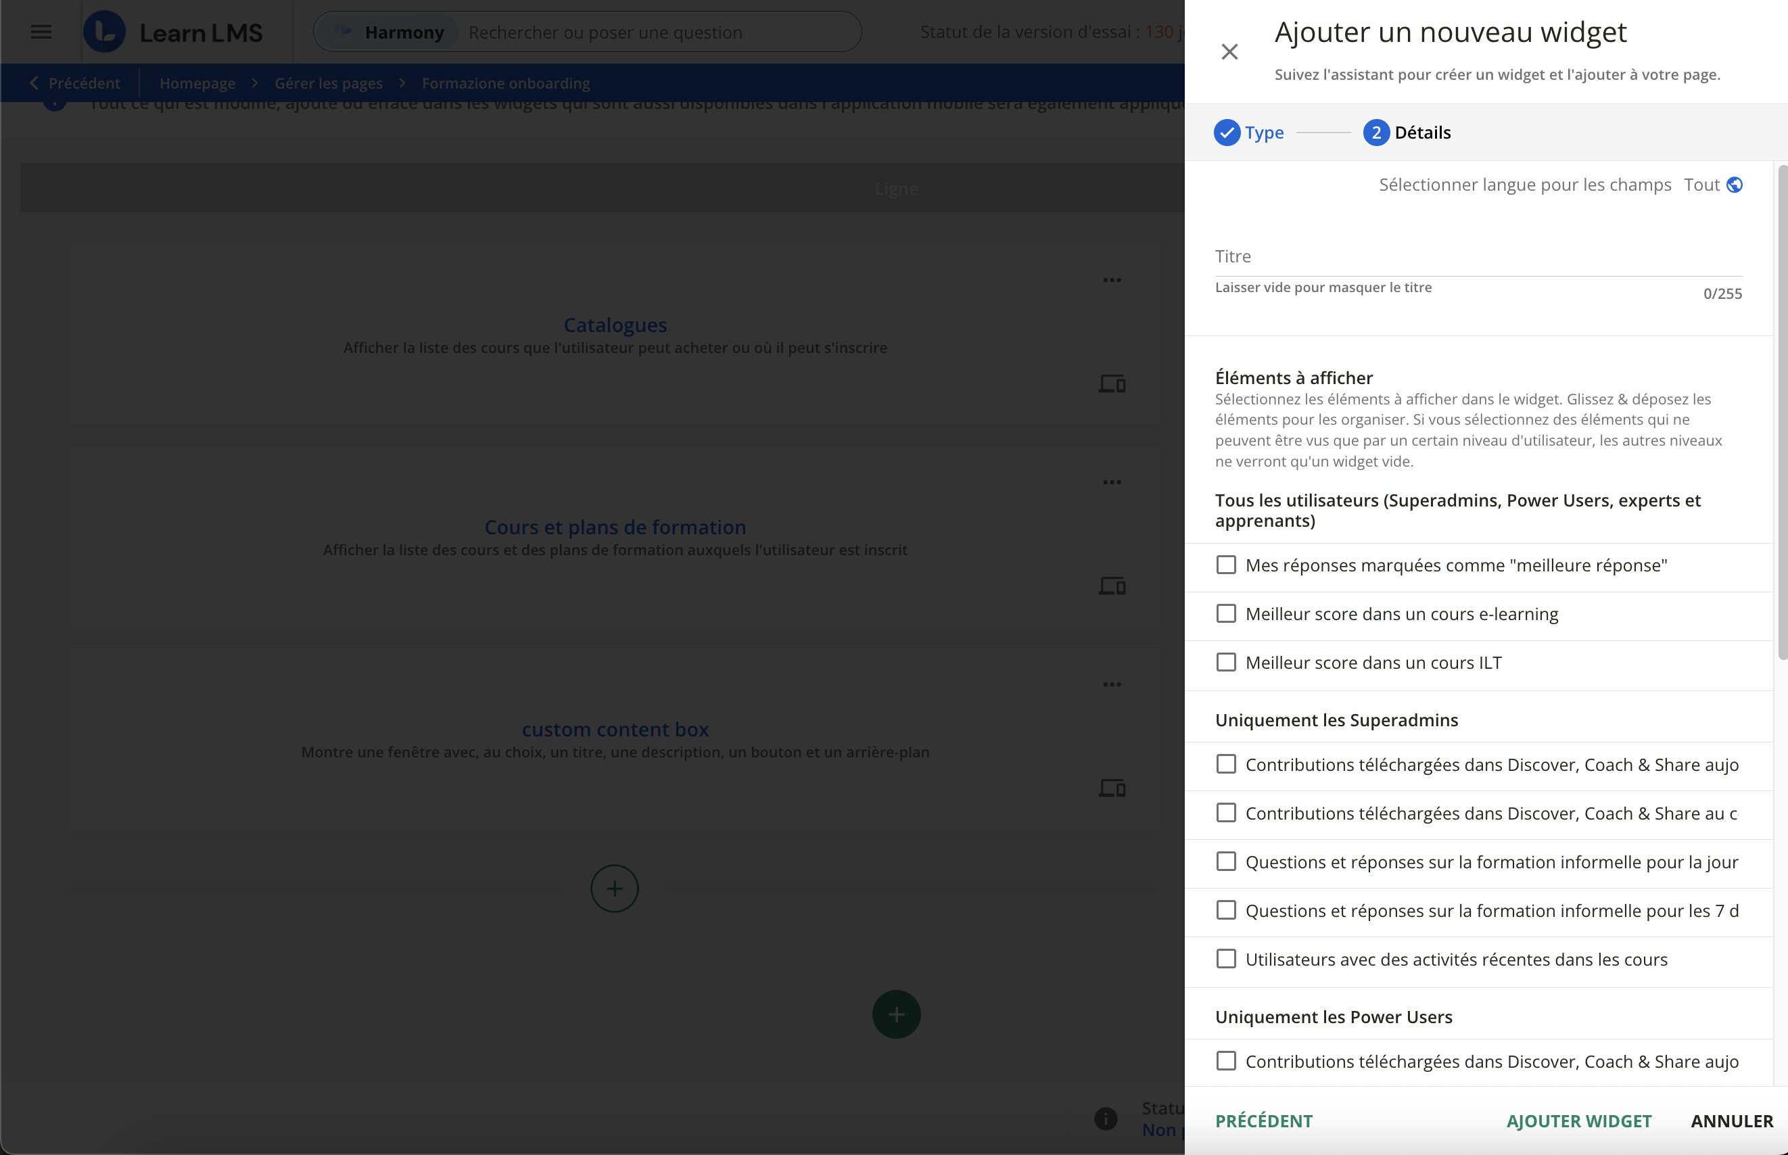
Task: Click the Ajouter Widget button
Action: tap(1579, 1121)
